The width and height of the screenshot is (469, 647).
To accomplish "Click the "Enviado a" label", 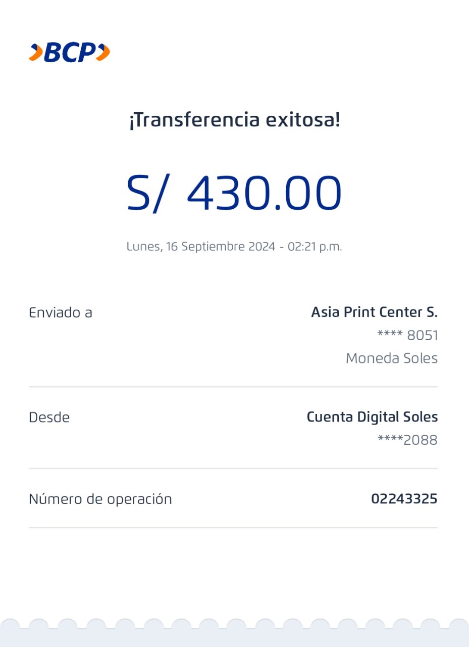I will pos(61,312).
